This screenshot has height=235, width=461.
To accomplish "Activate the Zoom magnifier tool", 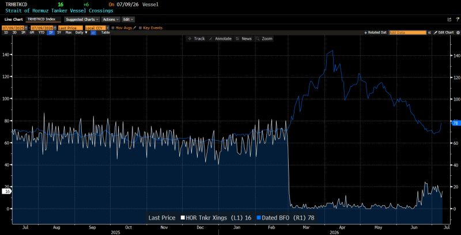I will [x=264, y=38].
